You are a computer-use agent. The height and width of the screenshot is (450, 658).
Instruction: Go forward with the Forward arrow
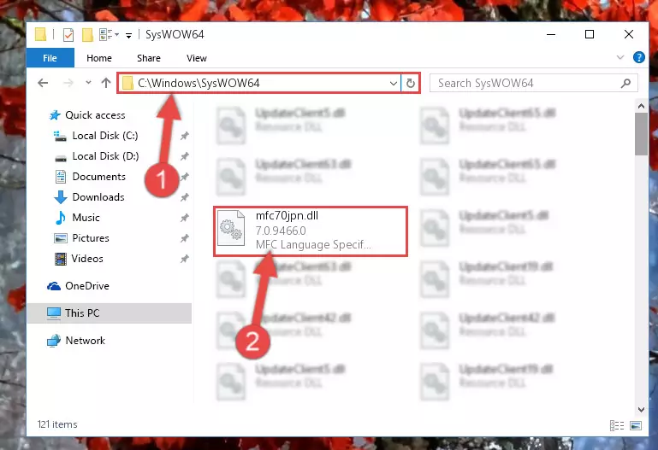(x=68, y=83)
